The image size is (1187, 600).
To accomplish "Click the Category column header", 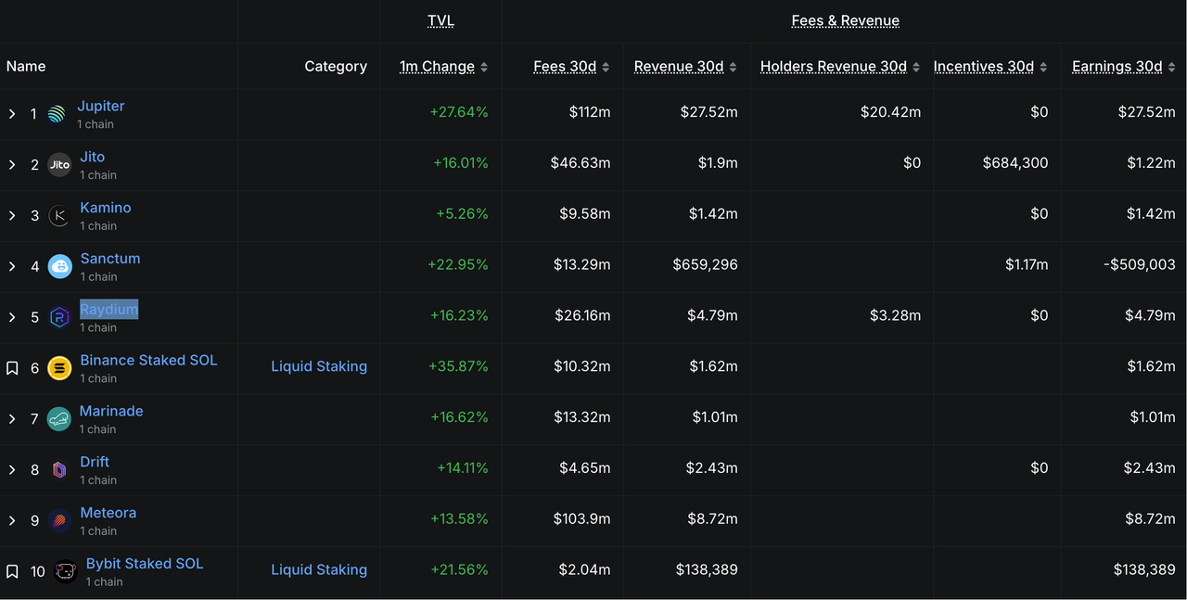I will [336, 67].
